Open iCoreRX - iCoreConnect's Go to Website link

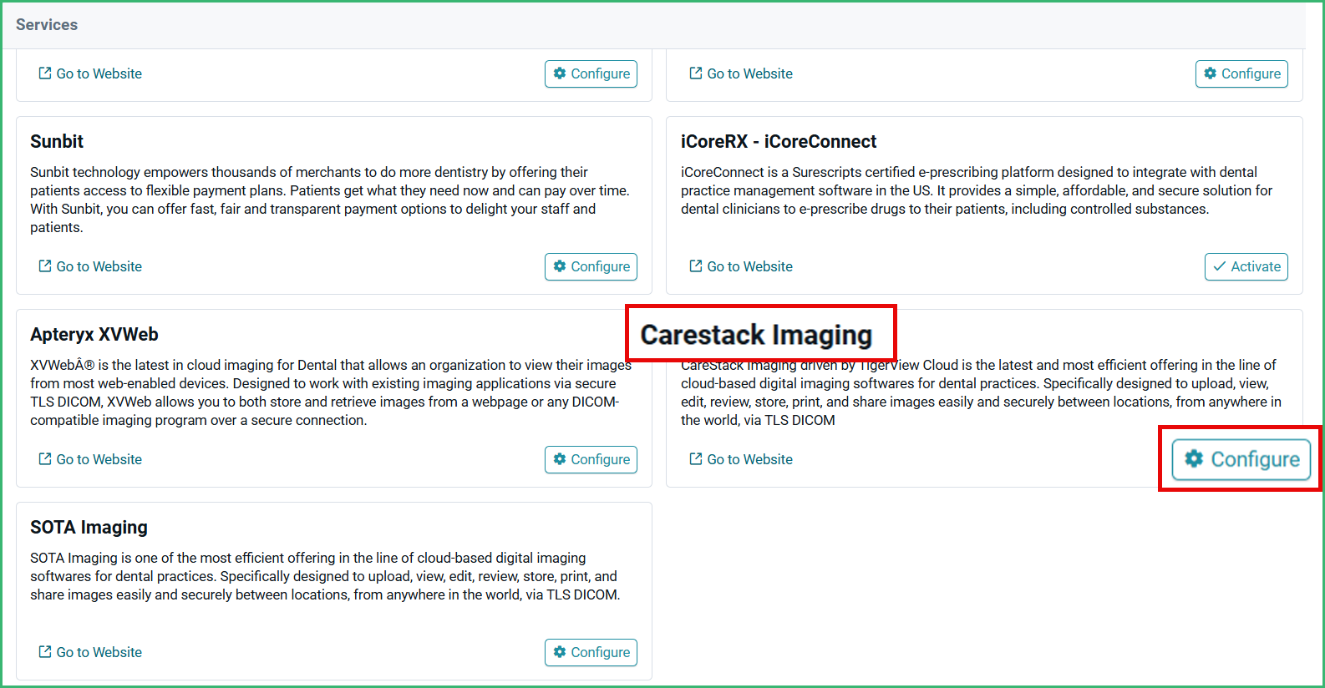(x=740, y=266)
